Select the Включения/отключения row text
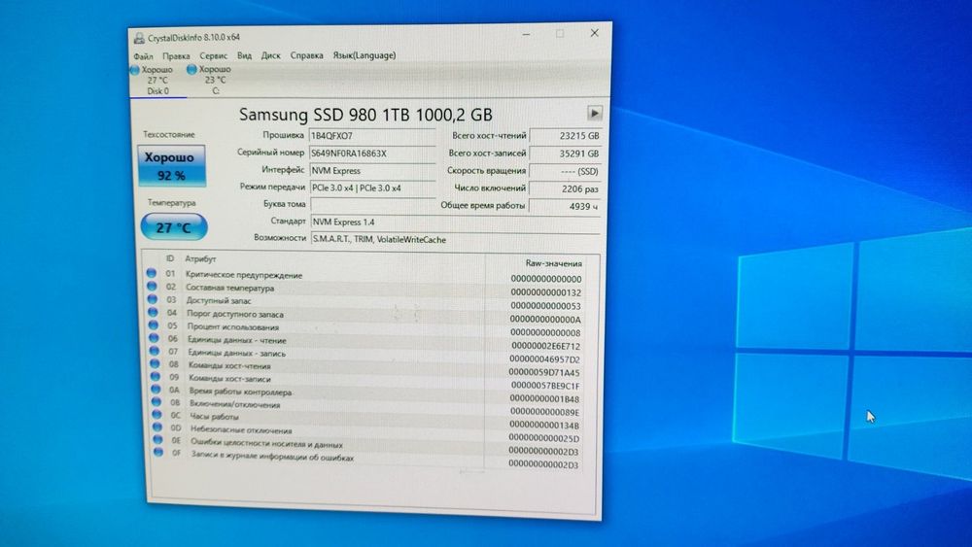The width and height of the screenshot is (972, 547). click(235, 405)
